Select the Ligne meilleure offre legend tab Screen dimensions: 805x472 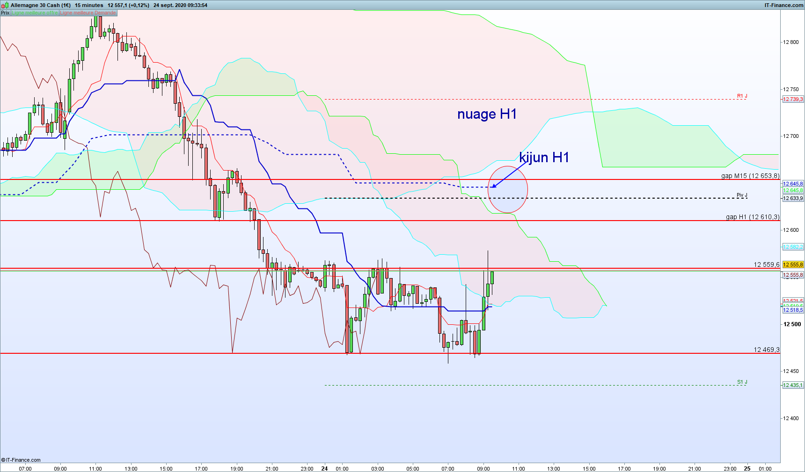pyautogui.click(x=35, y=13)
